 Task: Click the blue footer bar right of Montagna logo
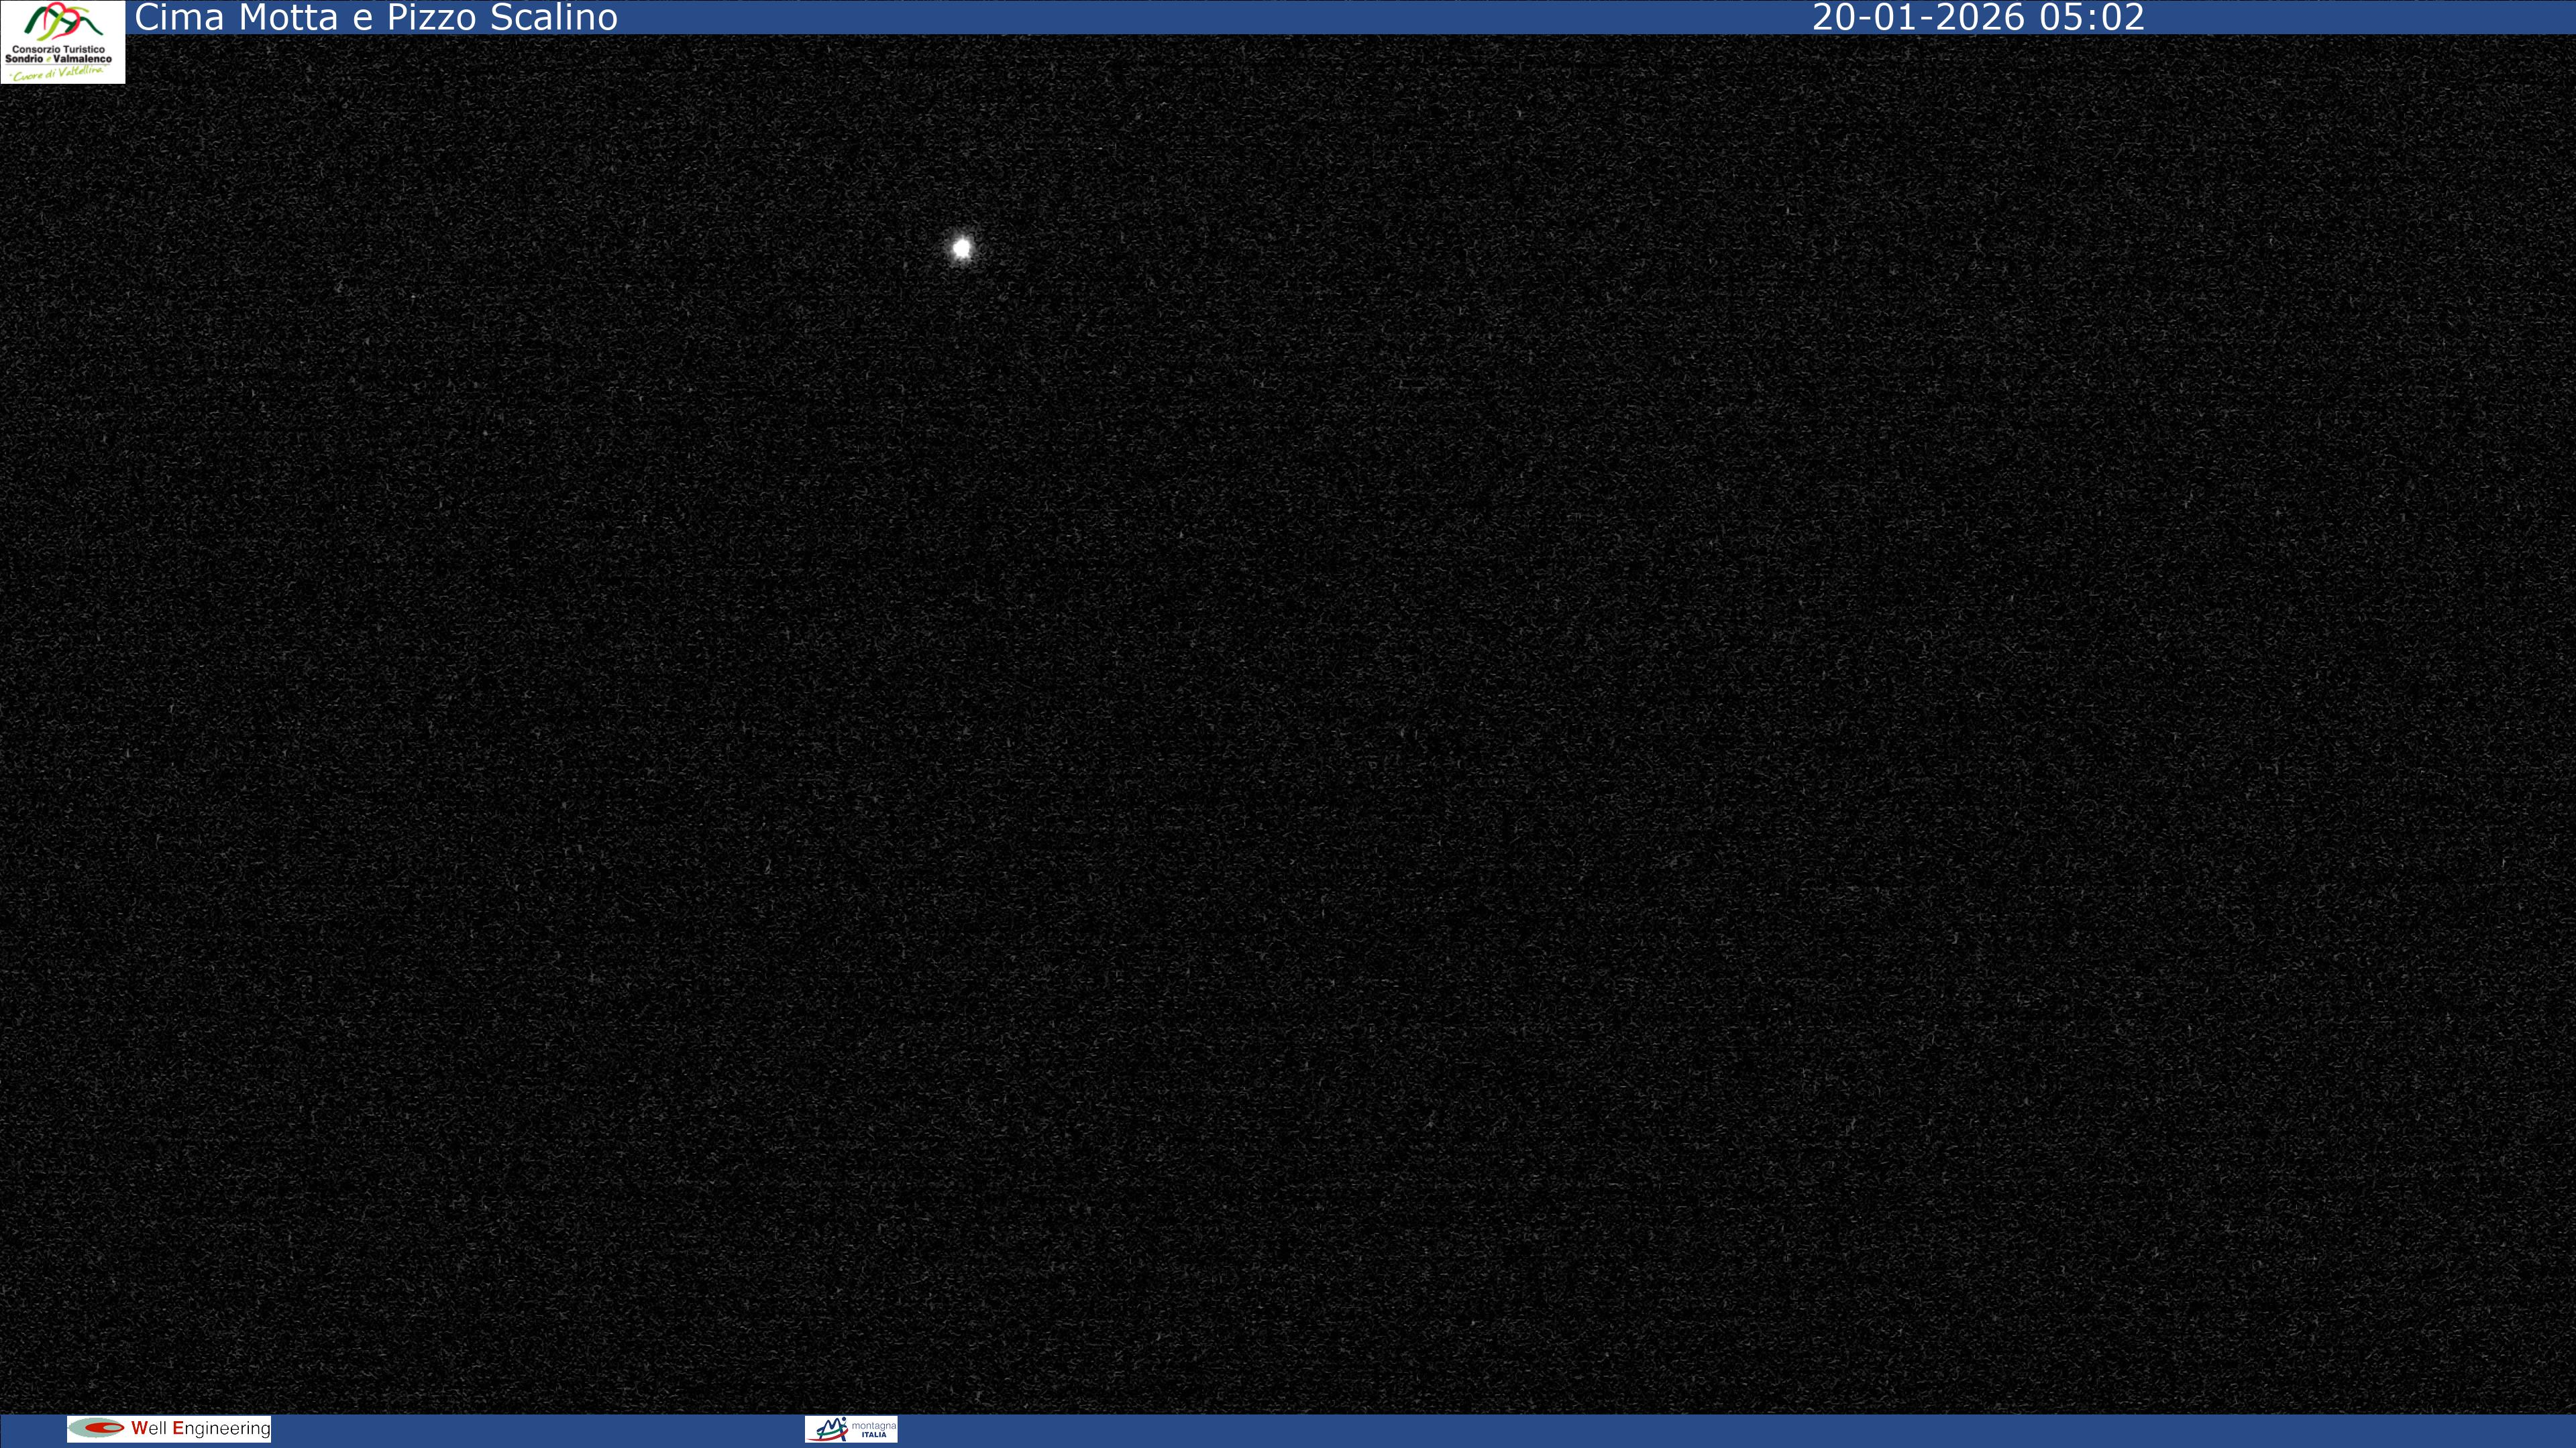[x=1700, y=1430]
